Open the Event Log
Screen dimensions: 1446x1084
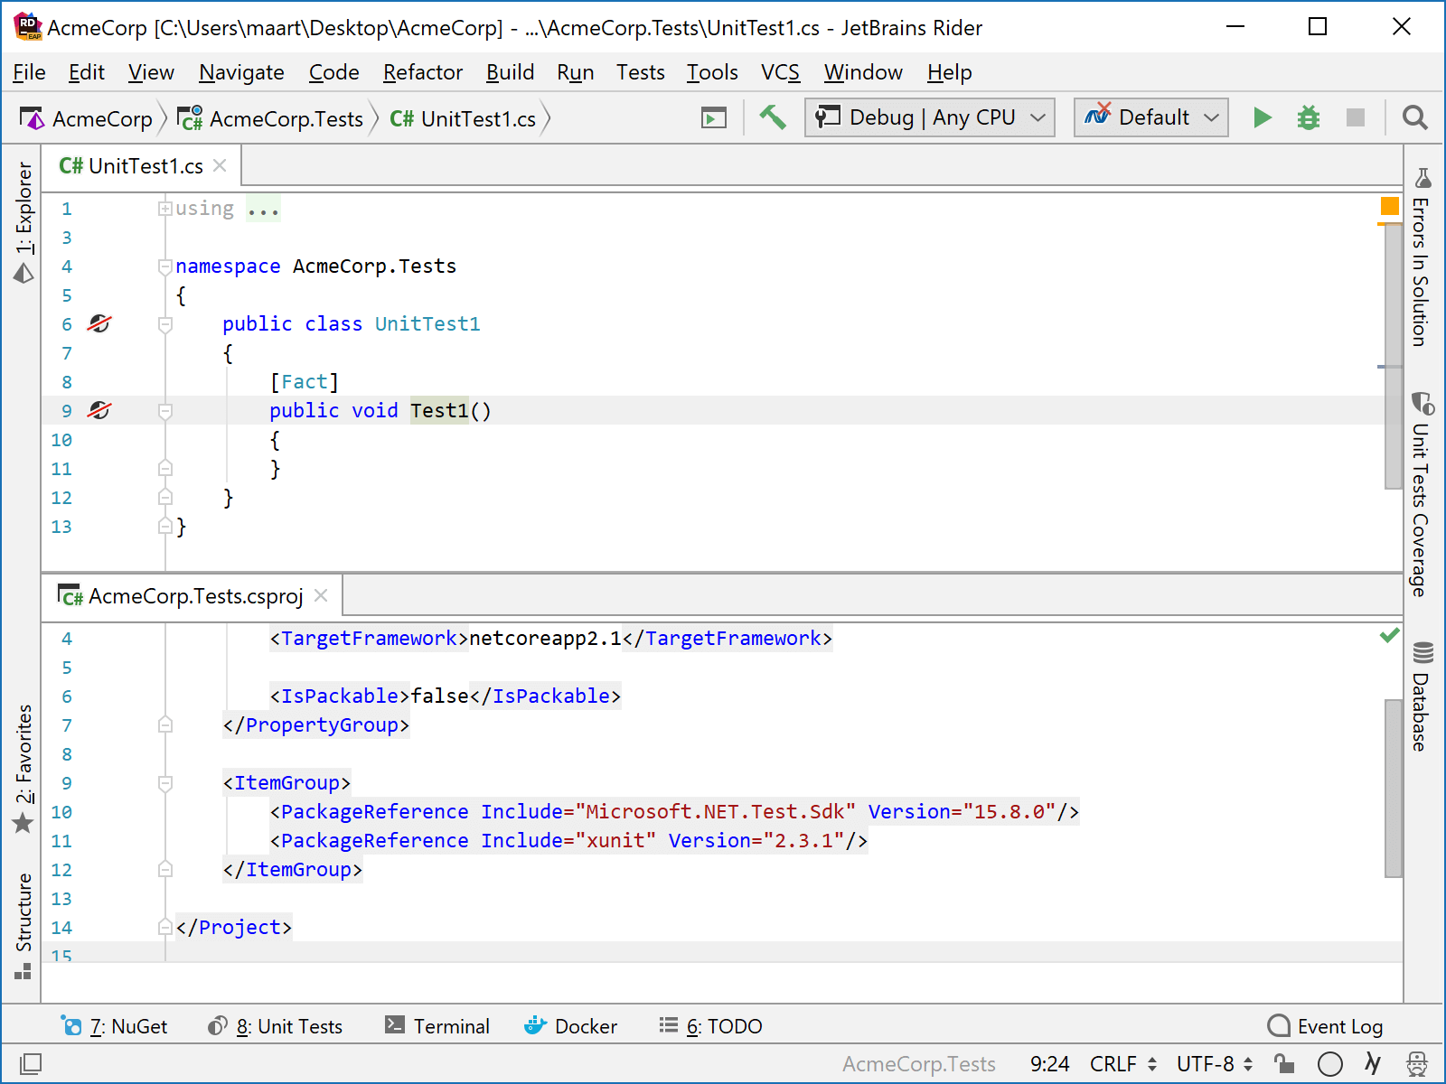pyautogui.click(x=1325, y=1026)
